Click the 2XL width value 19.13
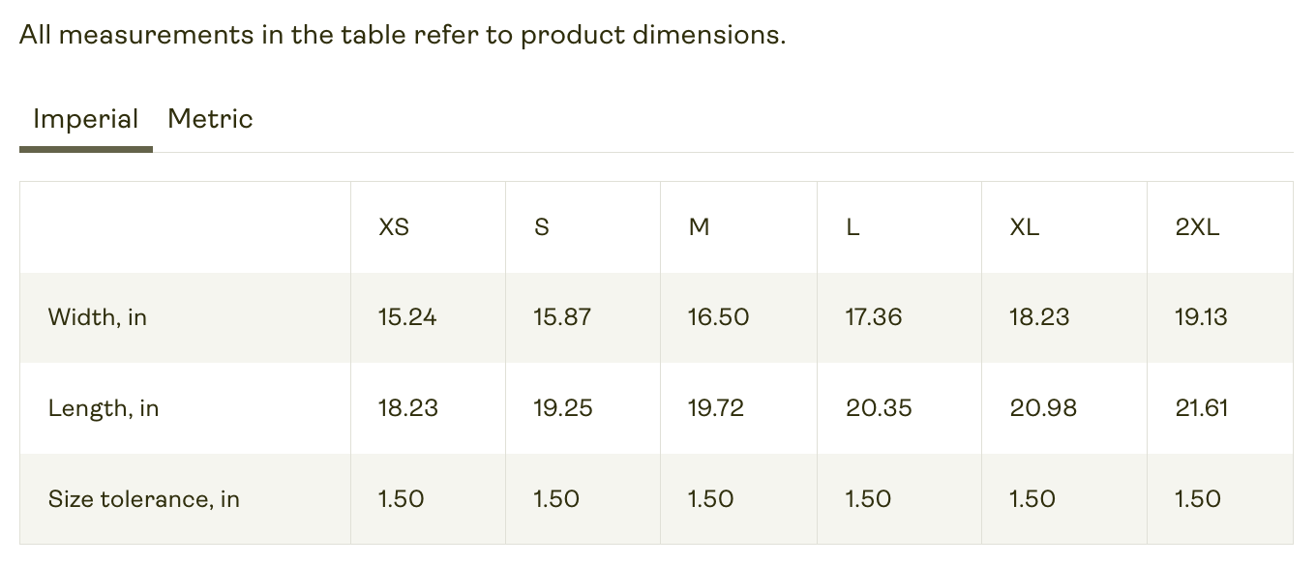This screenshot has height=565, width=1316. (x=1201, y=317)
